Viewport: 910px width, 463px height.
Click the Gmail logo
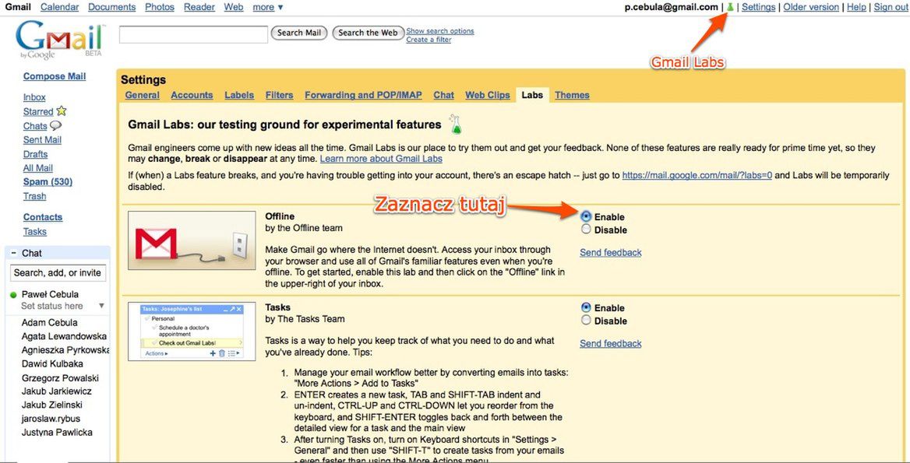[59, 40]
